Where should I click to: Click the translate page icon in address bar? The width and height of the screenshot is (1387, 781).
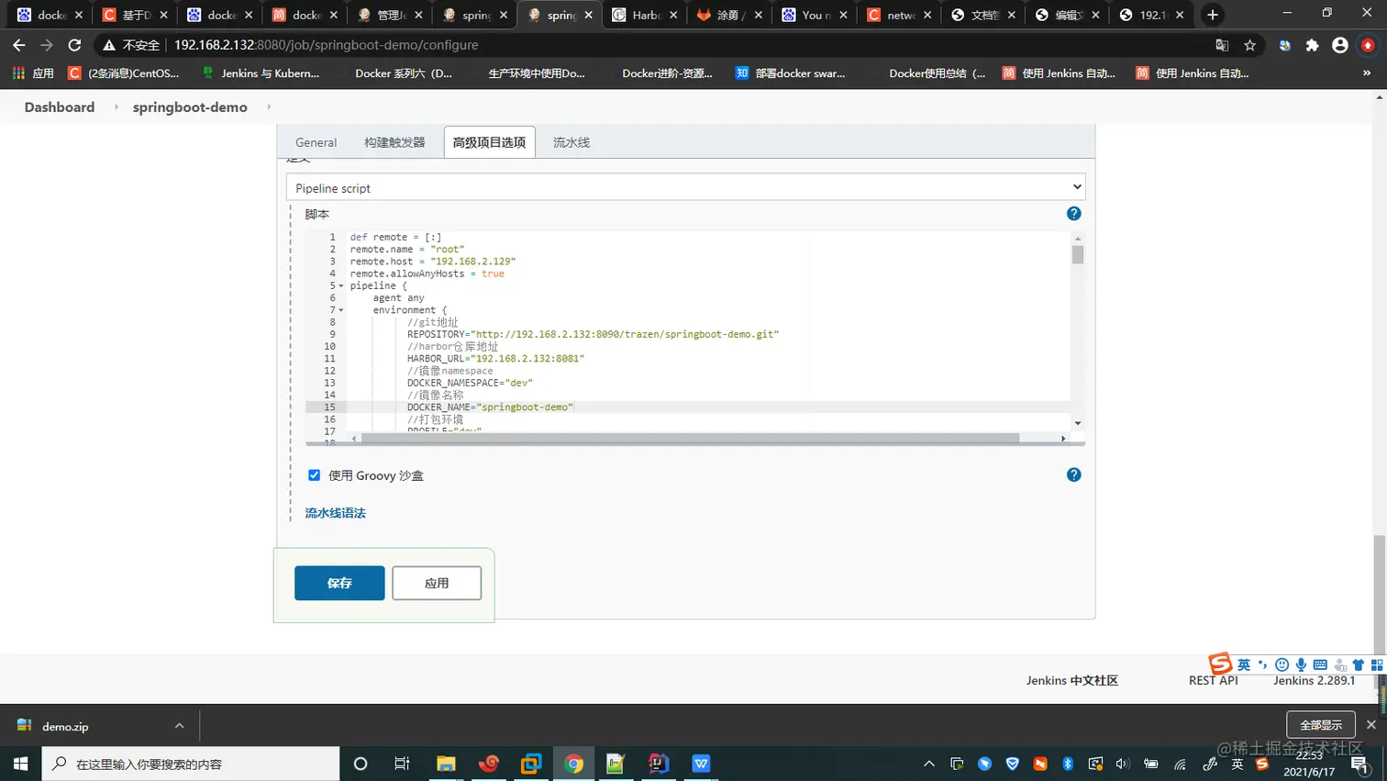tap(1222, 45)
